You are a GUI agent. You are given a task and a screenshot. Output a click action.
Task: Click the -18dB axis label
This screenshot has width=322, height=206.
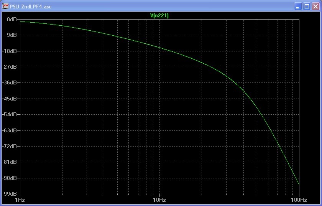[x=10, y=51]
